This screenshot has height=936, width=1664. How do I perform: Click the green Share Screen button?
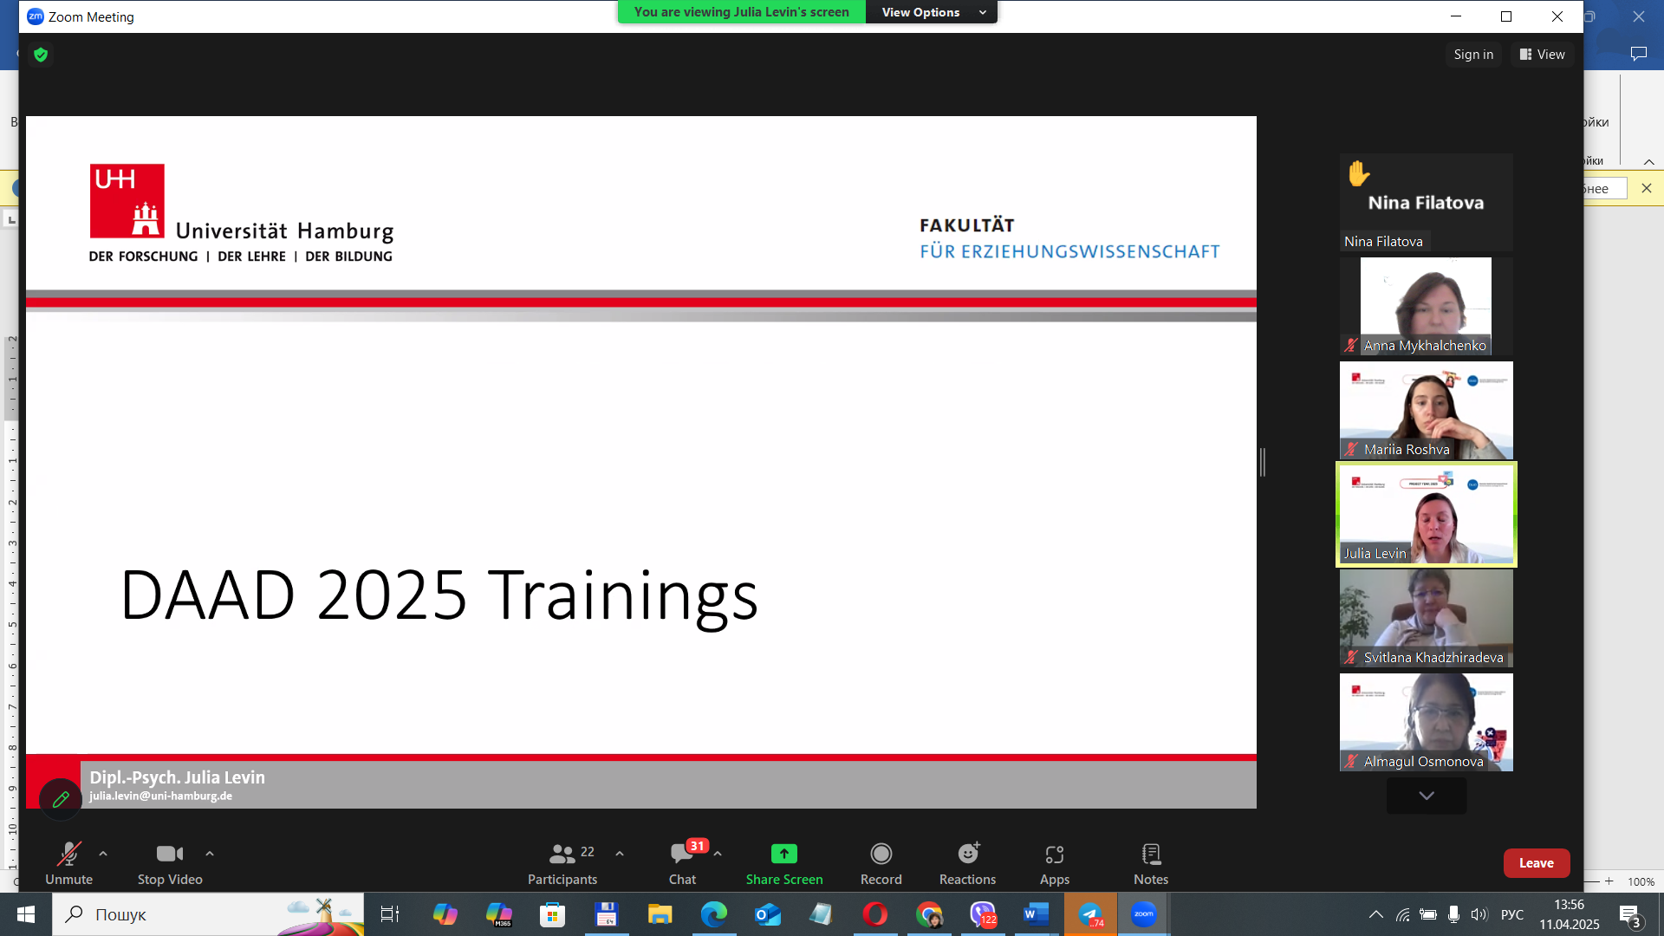click(x=784, y=863)
